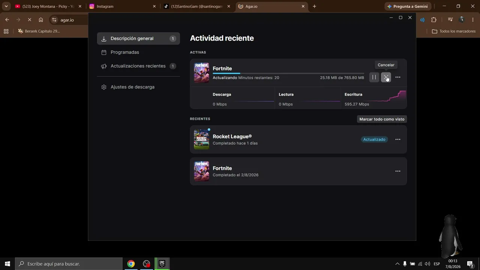Open the Todos los marcadores folder

454,31
